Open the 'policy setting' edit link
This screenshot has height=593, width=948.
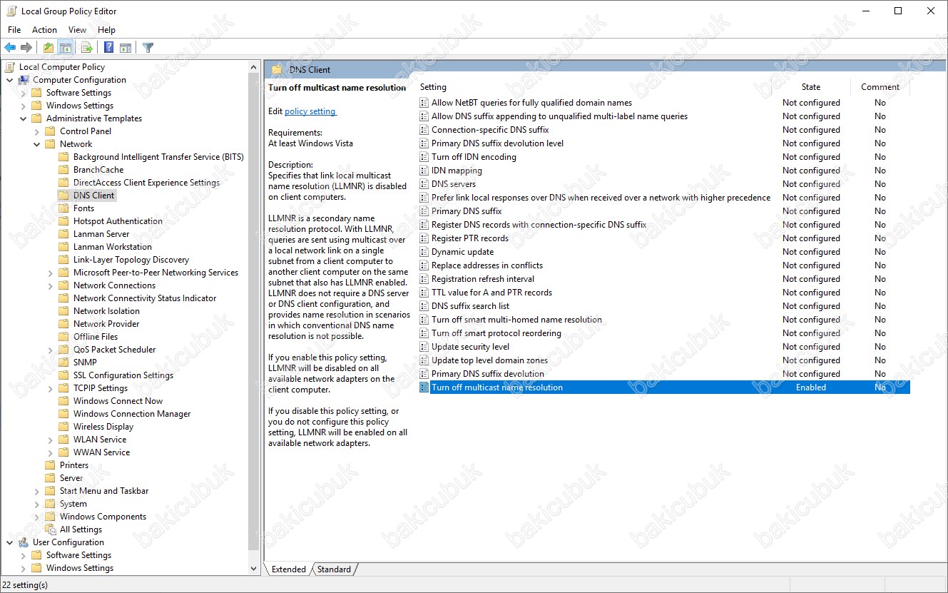310,111
